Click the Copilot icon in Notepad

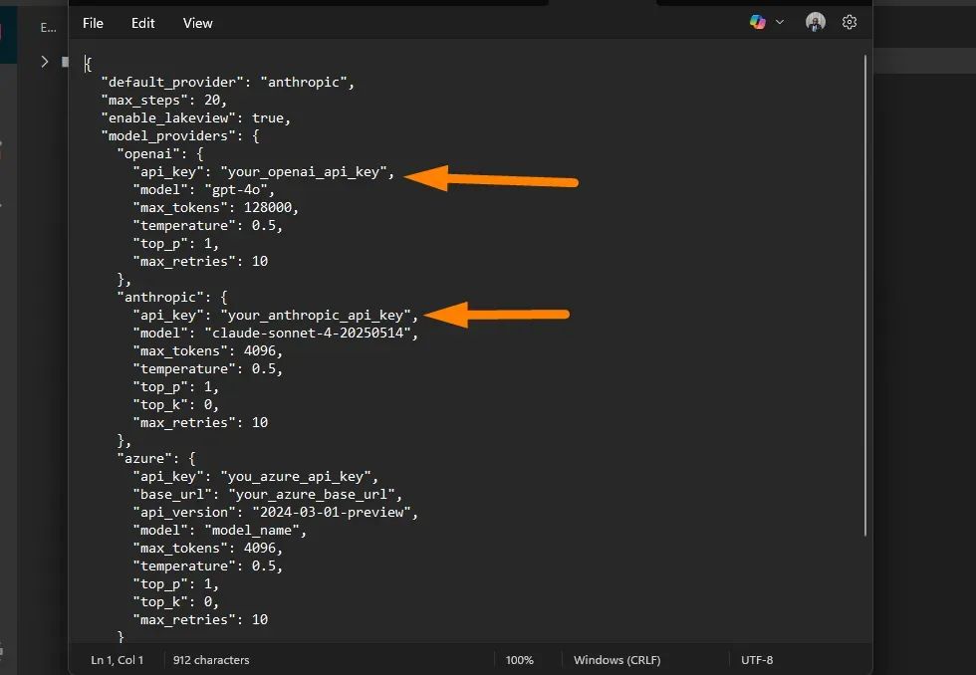click(758, 22)
